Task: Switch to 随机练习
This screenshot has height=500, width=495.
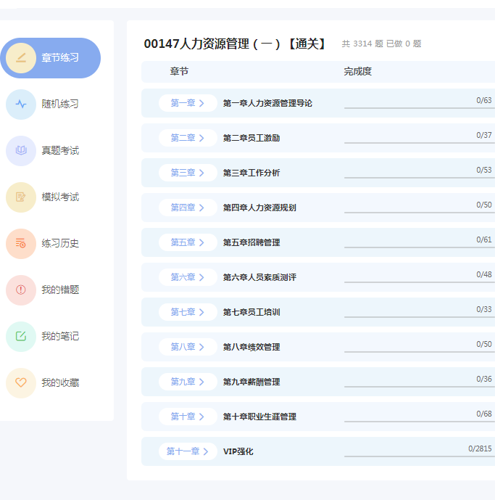Action: click(x=60, y=104)
